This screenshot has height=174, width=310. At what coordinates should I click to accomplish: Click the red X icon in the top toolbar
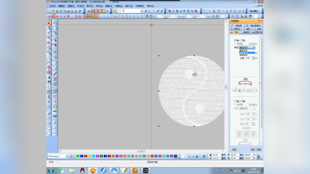point(119,11)
